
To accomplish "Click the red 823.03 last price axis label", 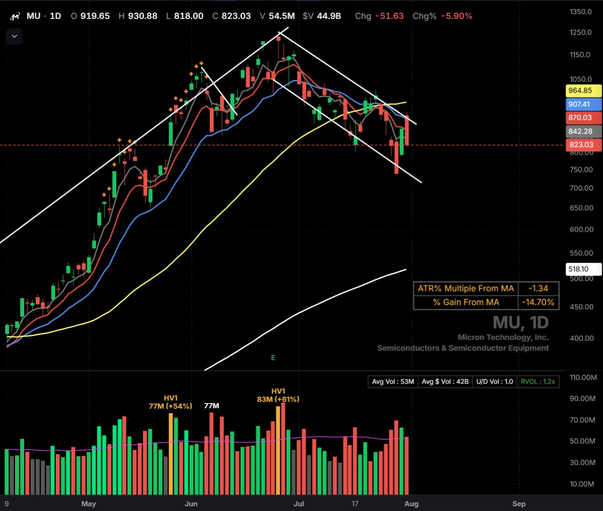I will [x=584, y=145].
